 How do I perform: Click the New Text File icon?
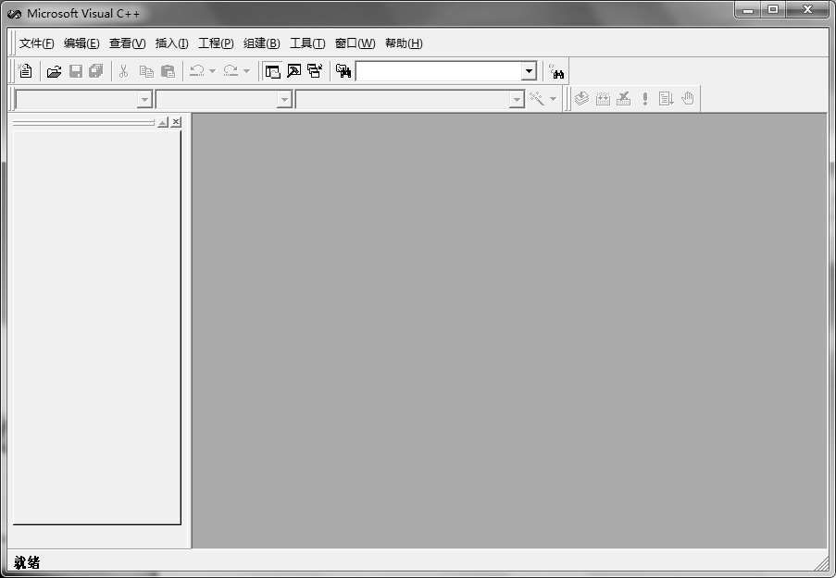tap(25, 71)
